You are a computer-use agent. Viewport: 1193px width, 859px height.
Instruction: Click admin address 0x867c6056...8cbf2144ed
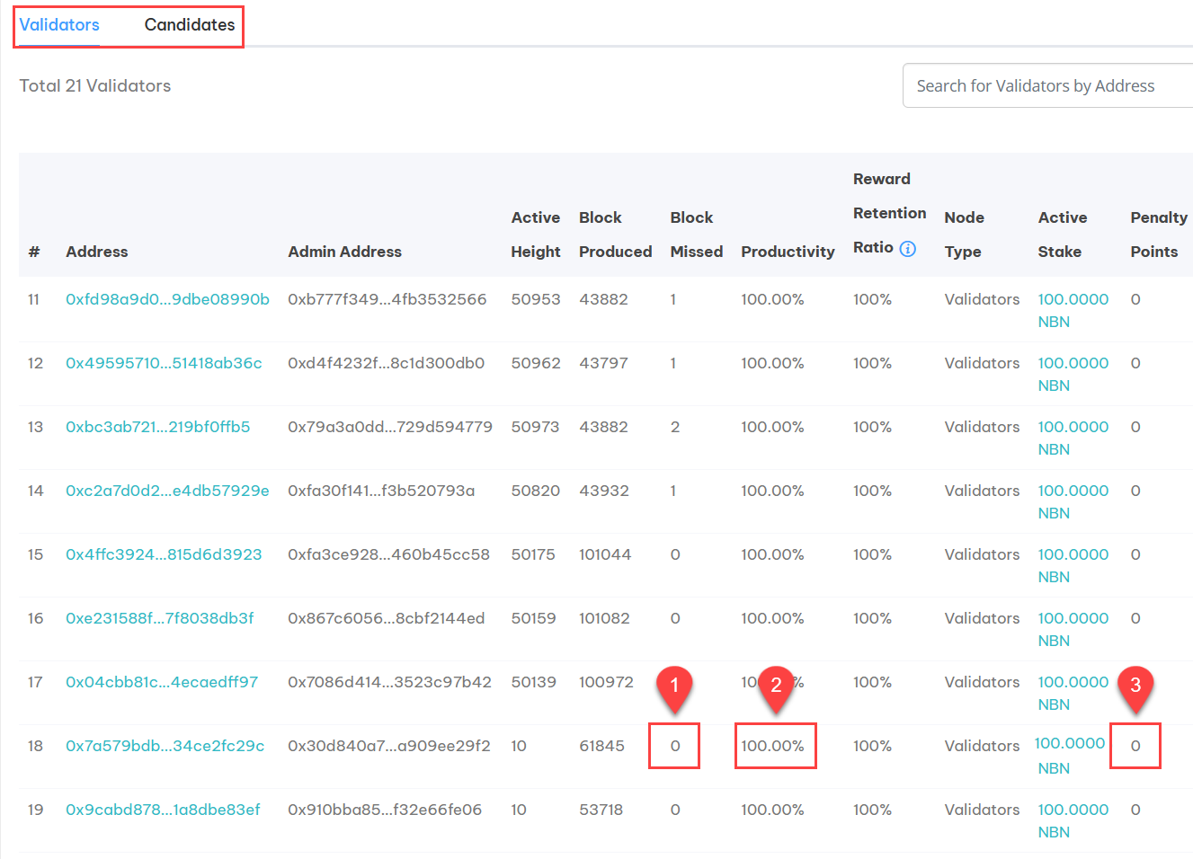pyautogui.click(x=387, y=618)
